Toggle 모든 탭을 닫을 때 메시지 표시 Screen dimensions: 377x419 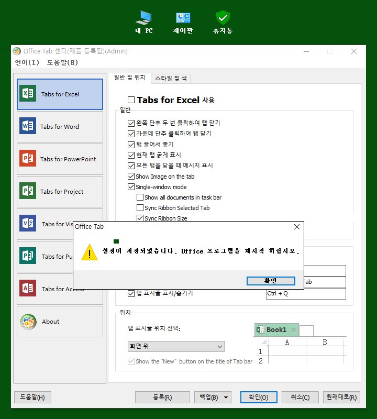[131, 166]
